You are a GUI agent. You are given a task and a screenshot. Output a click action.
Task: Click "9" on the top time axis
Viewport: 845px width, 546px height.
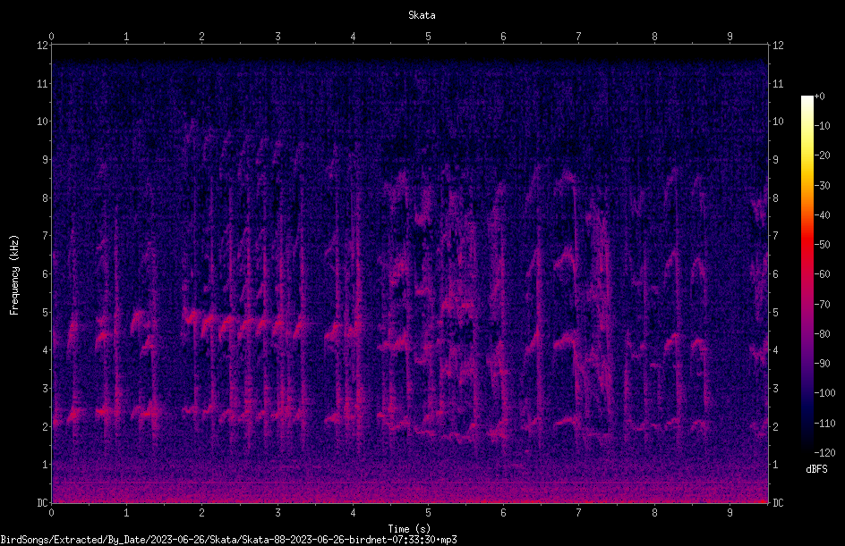pos(730,37)
